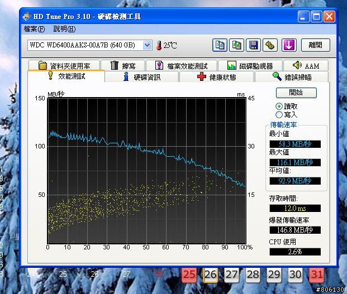Maximize the HD Tune Pro window
The width and height of the screenshot is (347, 294).
316,17
